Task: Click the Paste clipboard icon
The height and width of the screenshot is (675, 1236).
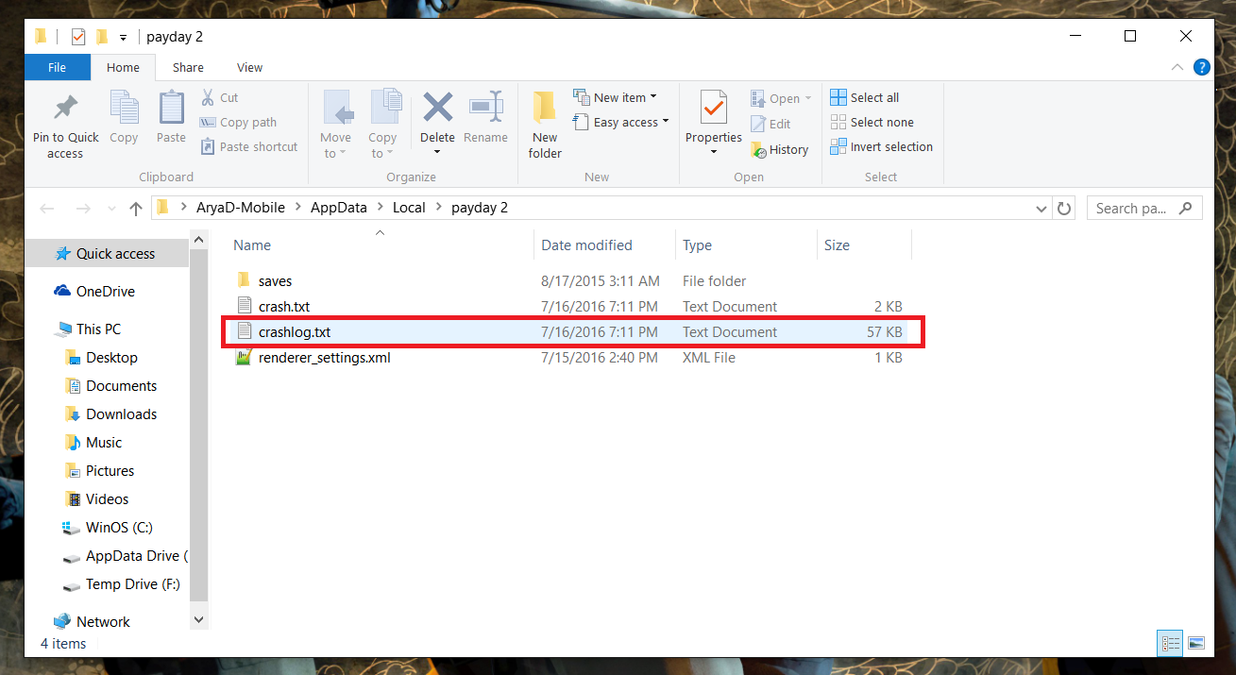Action: (171, 108)
